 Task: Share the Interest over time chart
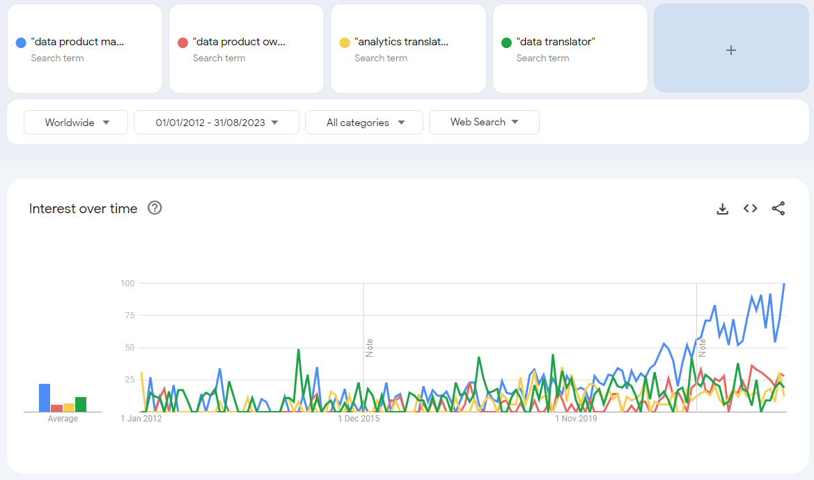[x=778, y=208]
